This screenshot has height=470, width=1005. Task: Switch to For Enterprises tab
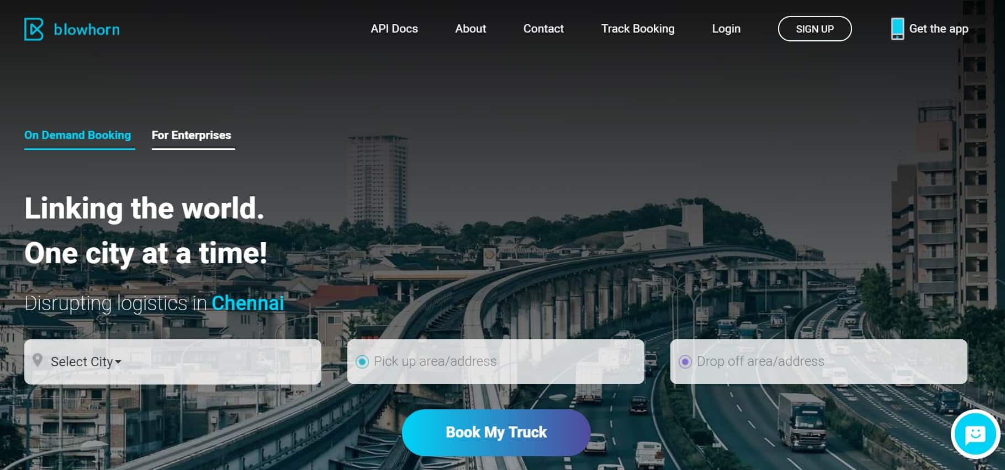(x=192, y=135)
